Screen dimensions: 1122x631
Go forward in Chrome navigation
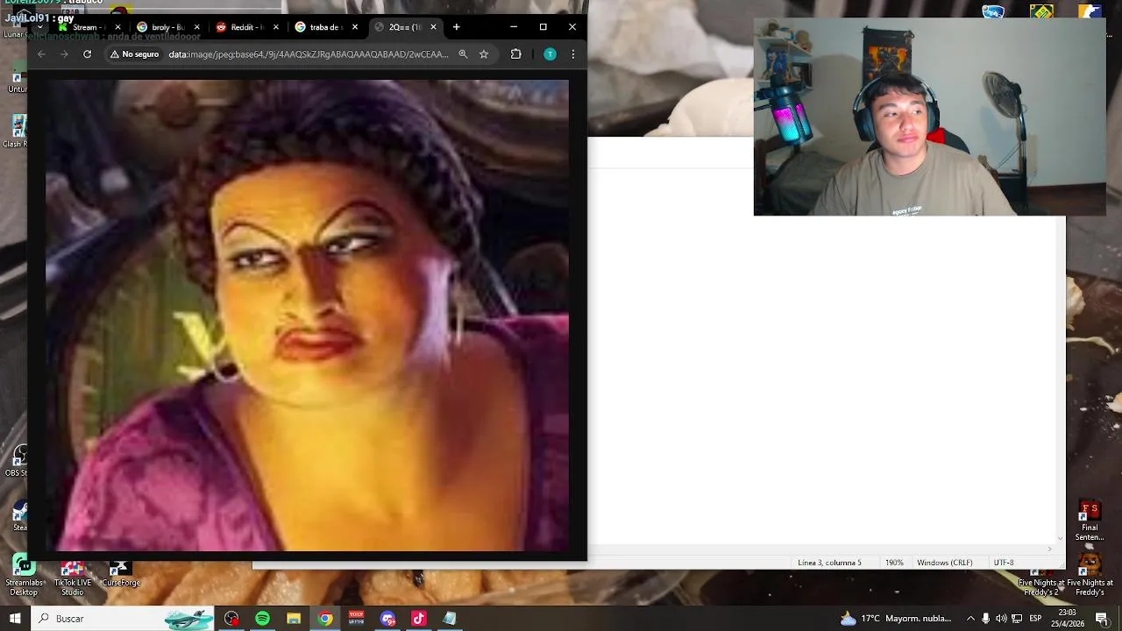(x=64, y=54)
